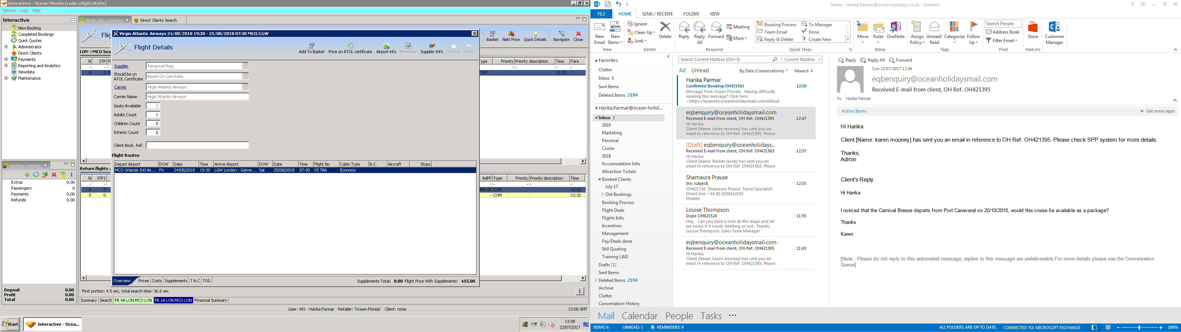Open the Current Mailbox scope dropdown
The image size is (1181, 332).
[802, 60]
